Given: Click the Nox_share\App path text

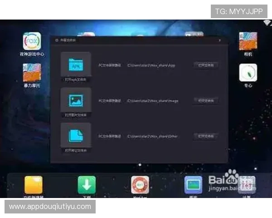Looking at the screenshot, I should click(151, 65).
